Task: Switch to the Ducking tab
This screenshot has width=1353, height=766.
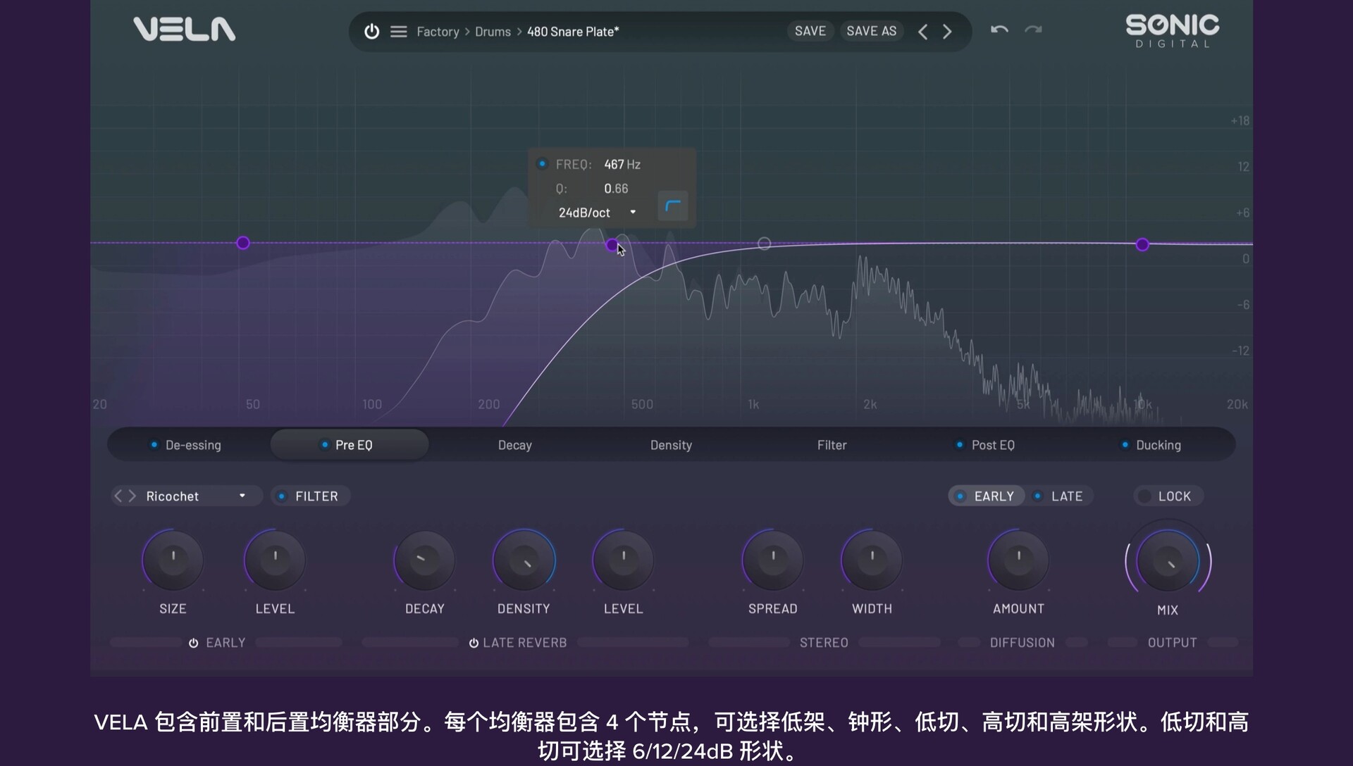Action: click(x=1152, y=445)
